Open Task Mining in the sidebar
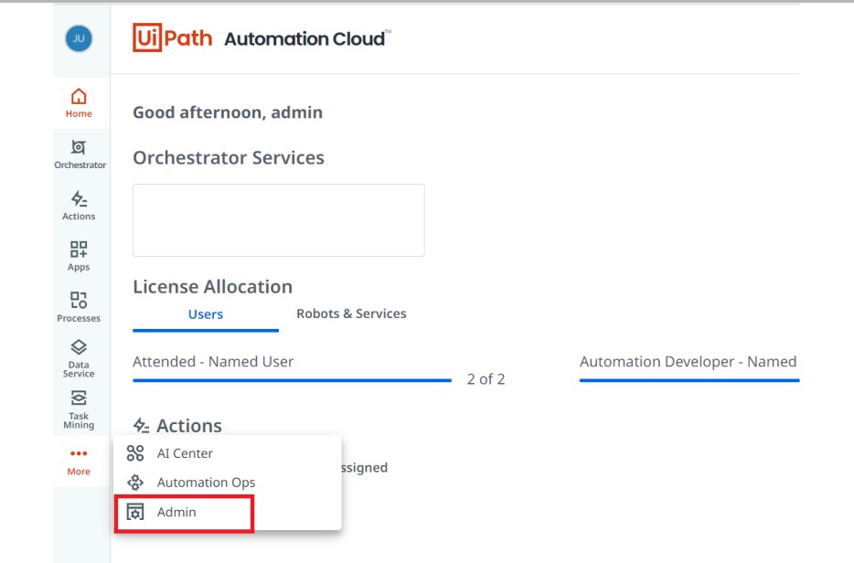 click(79, 409)
